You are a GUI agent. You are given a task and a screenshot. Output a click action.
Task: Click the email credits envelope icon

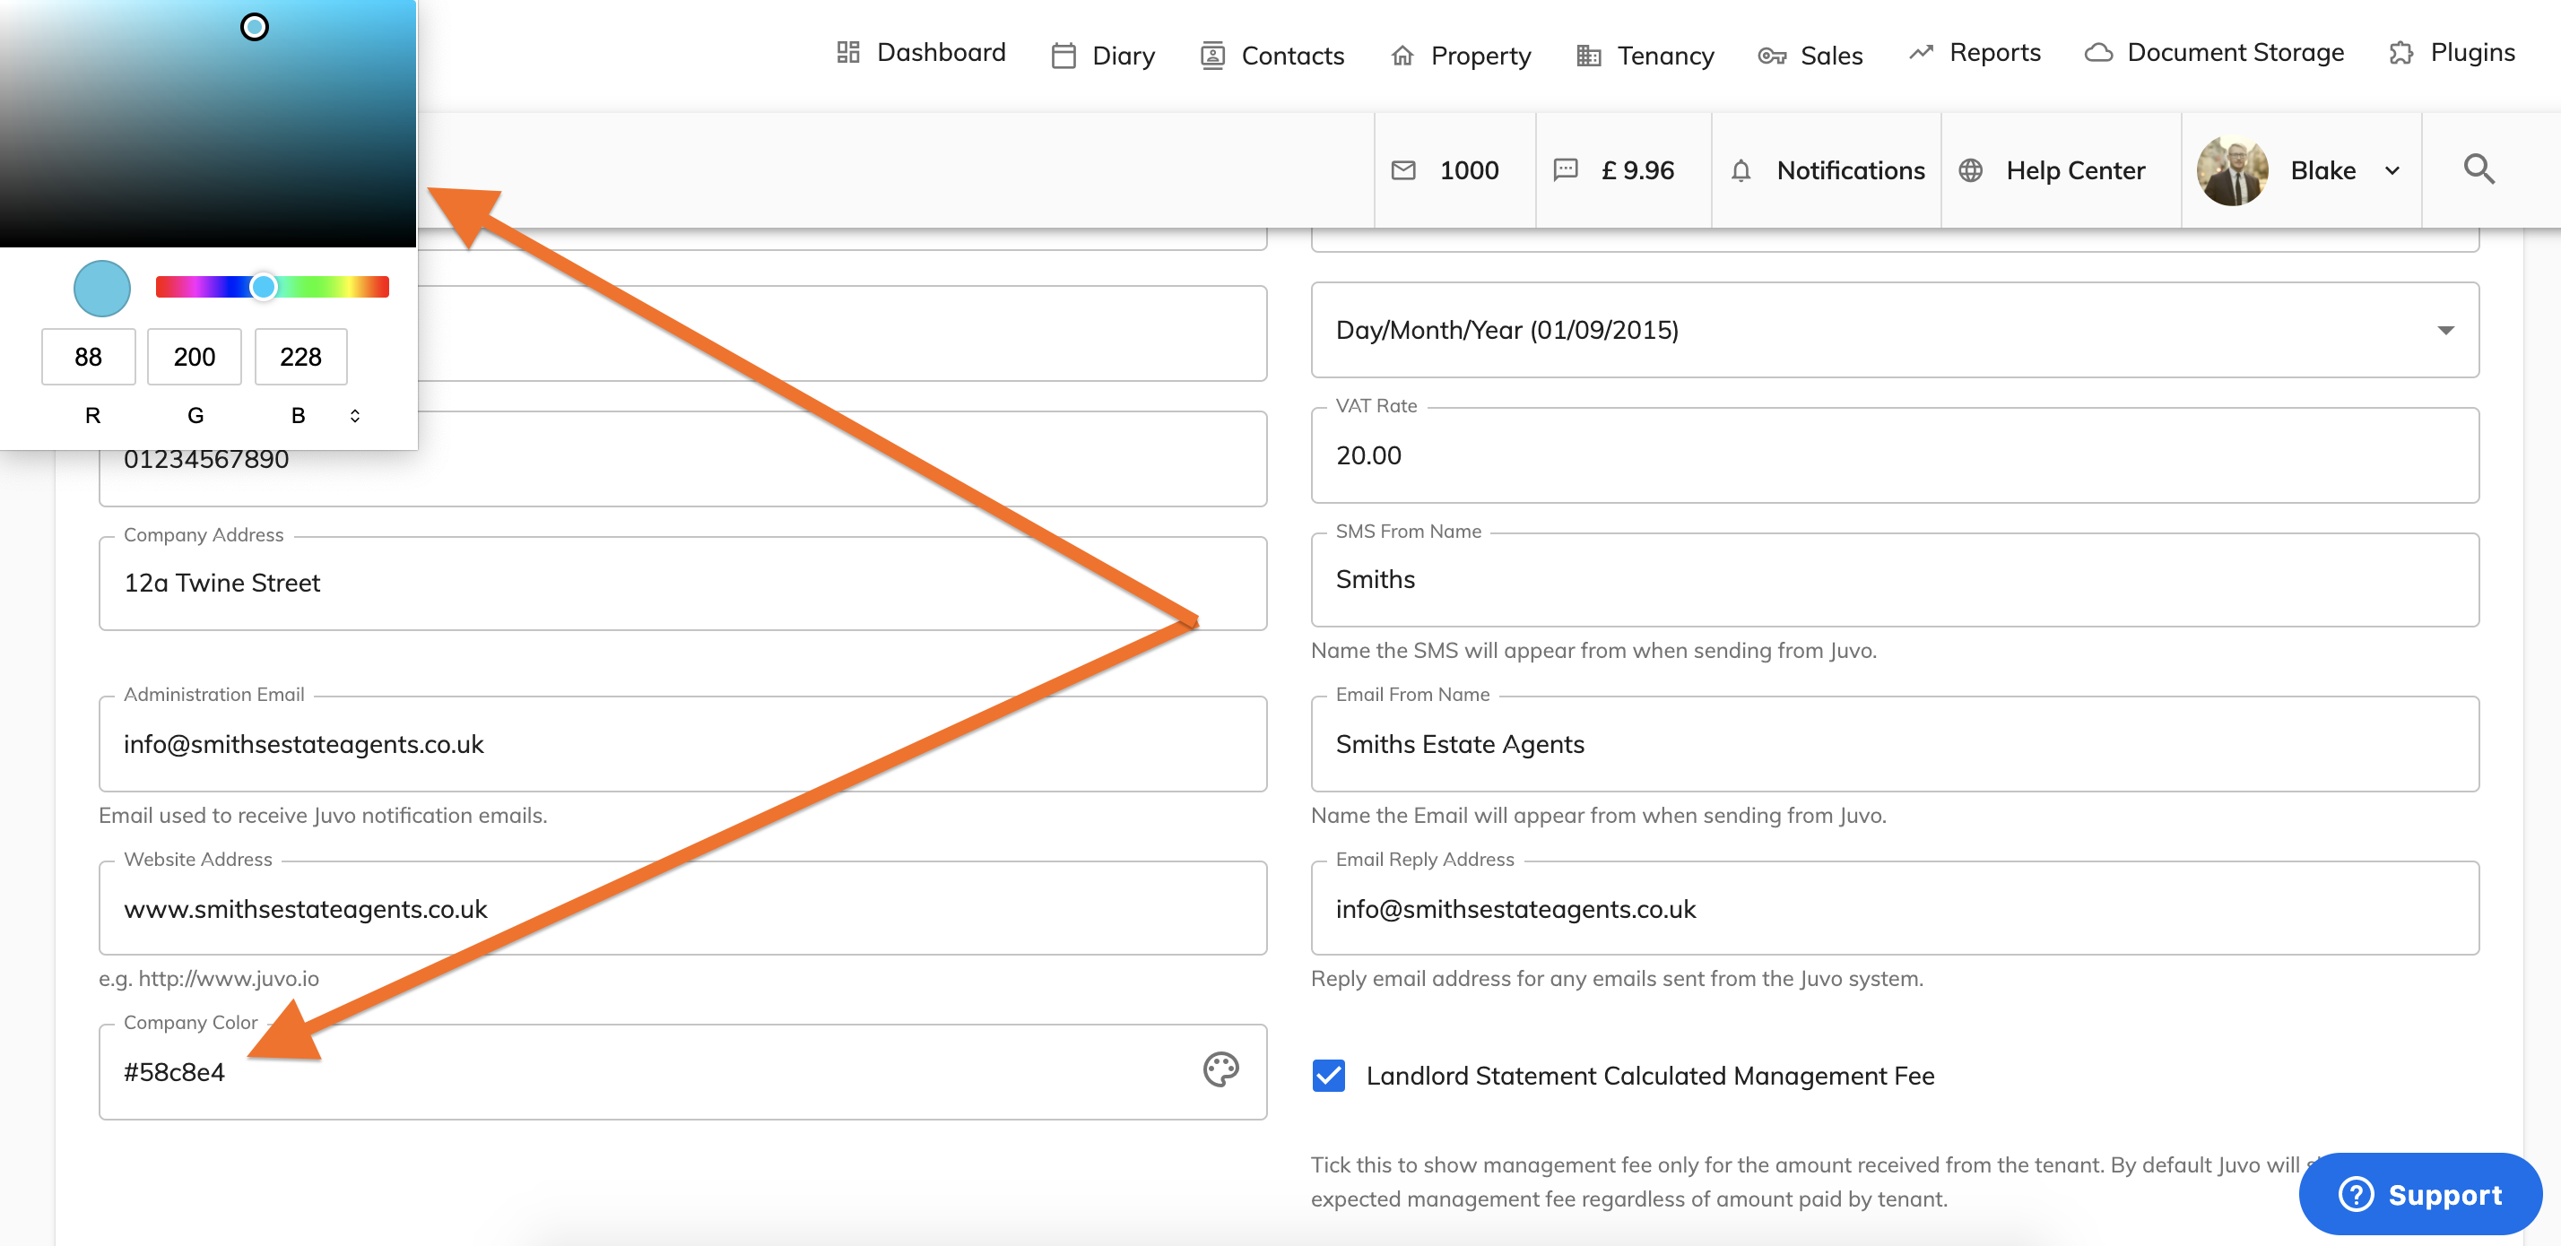1402,171
